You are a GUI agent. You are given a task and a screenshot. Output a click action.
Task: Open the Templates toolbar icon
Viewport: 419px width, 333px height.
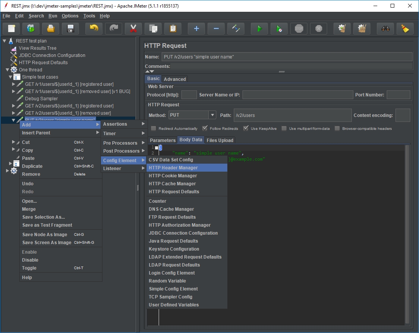pyautogui.click(x=31, y=28)
